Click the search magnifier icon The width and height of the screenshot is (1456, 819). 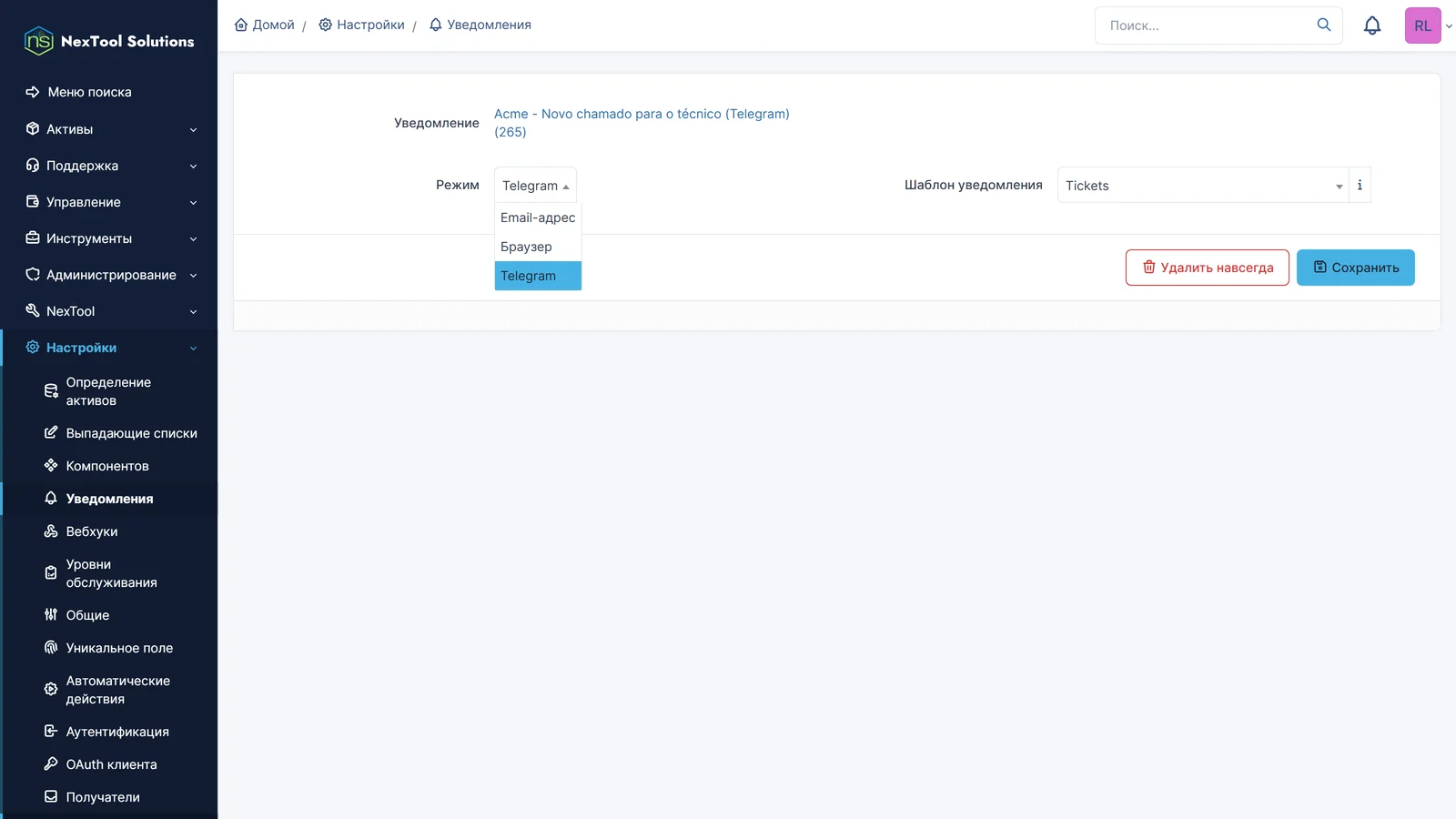[1324, 25]
